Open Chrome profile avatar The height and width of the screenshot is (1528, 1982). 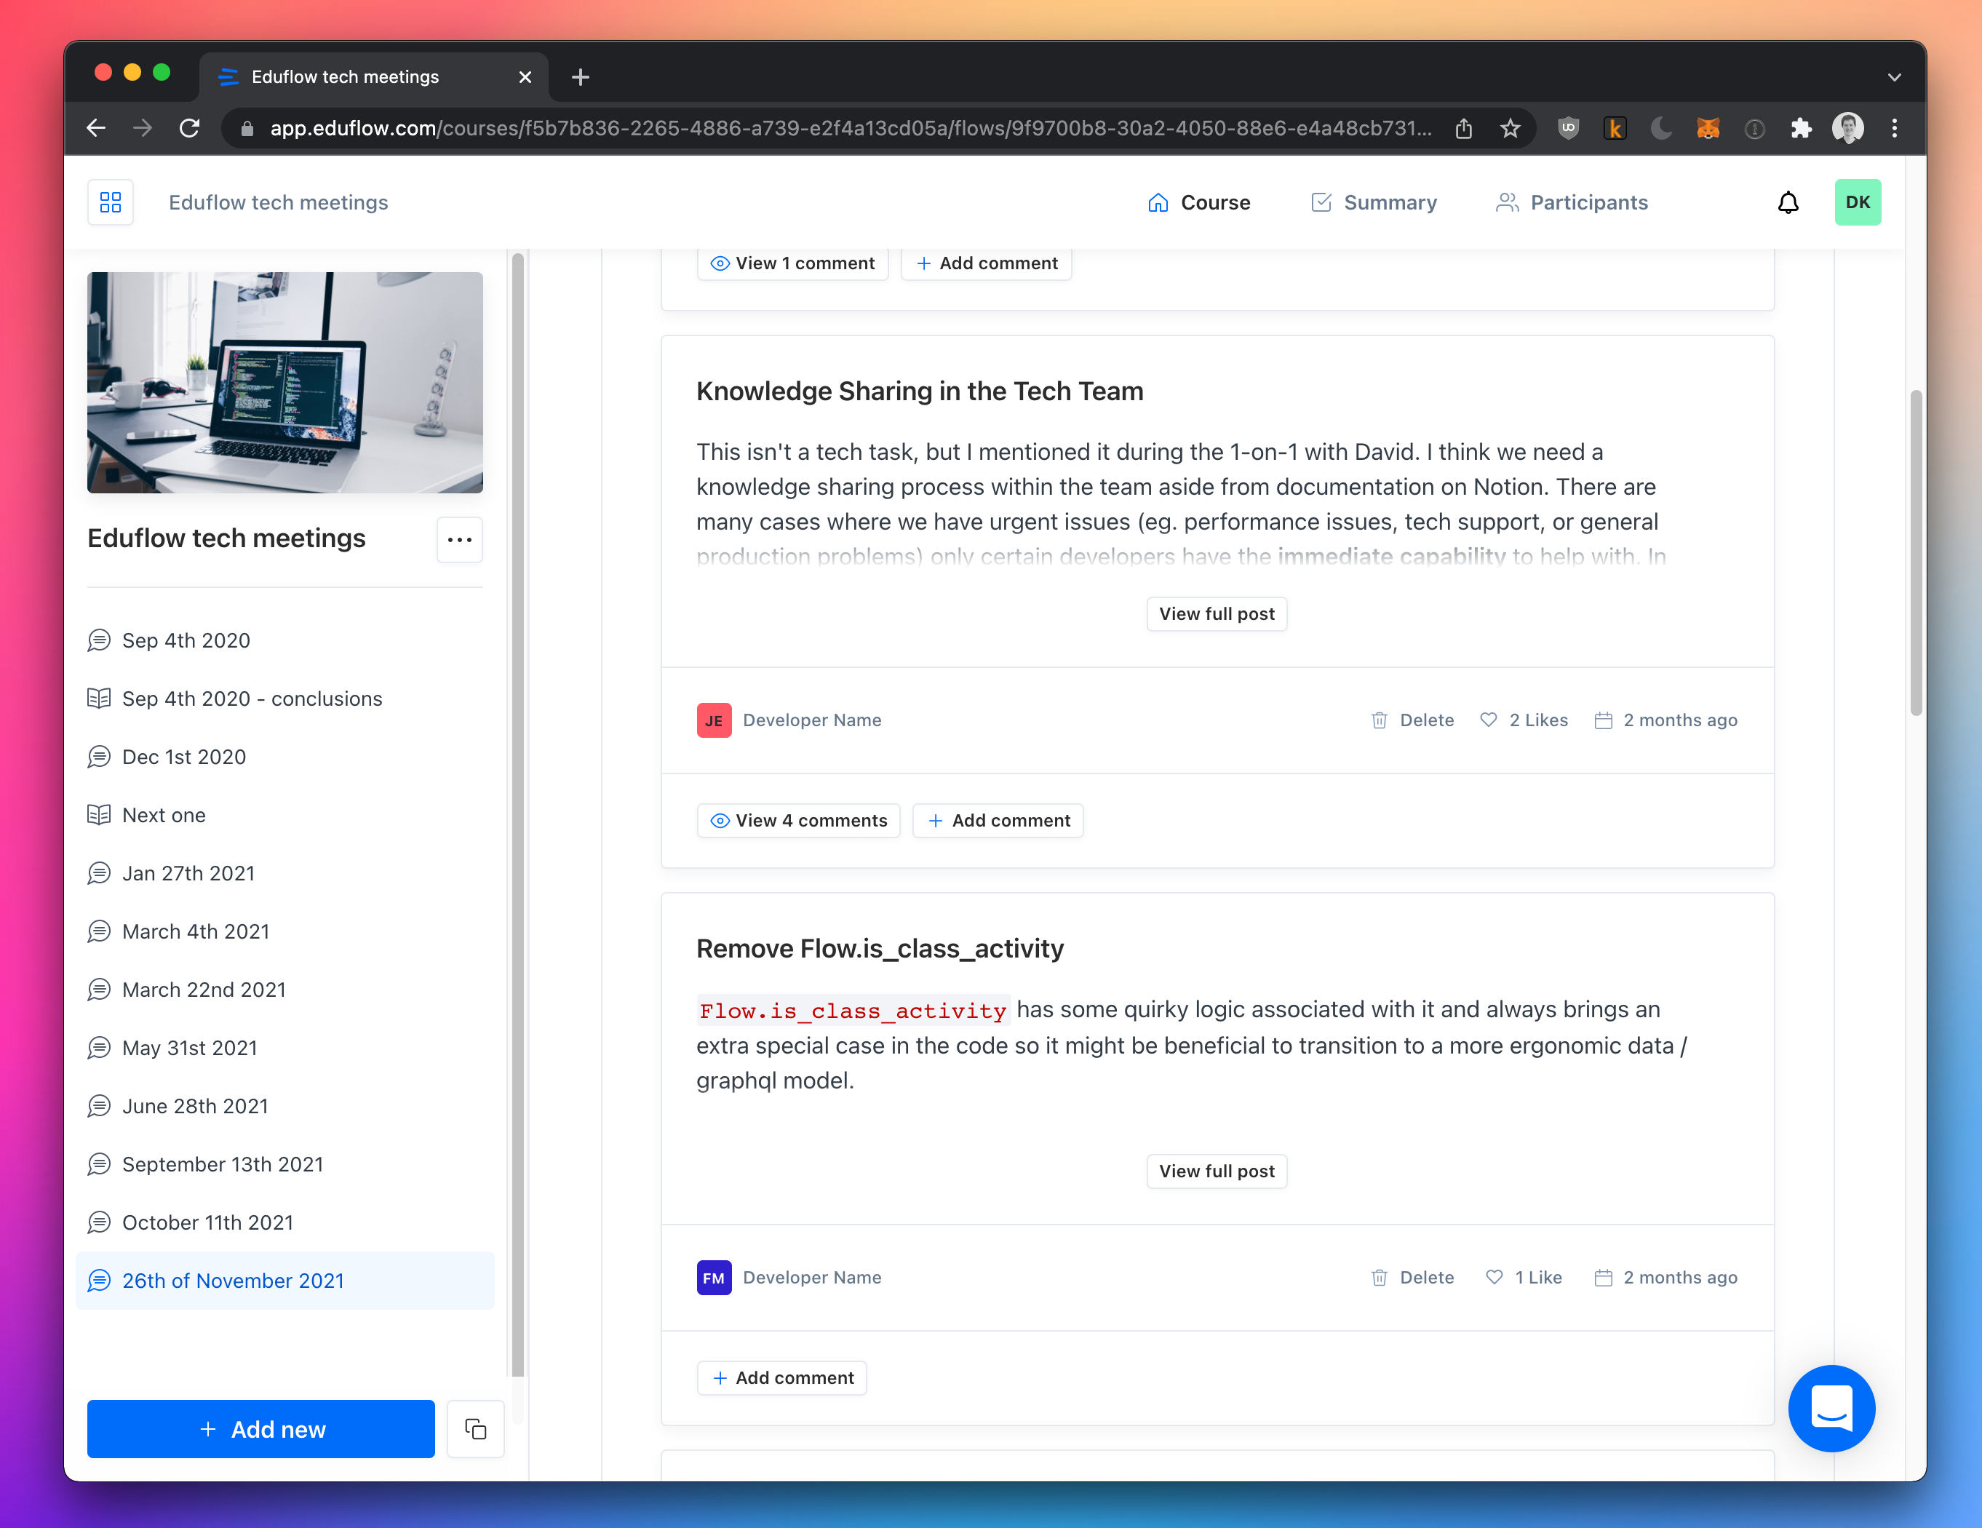(1847, 128)
